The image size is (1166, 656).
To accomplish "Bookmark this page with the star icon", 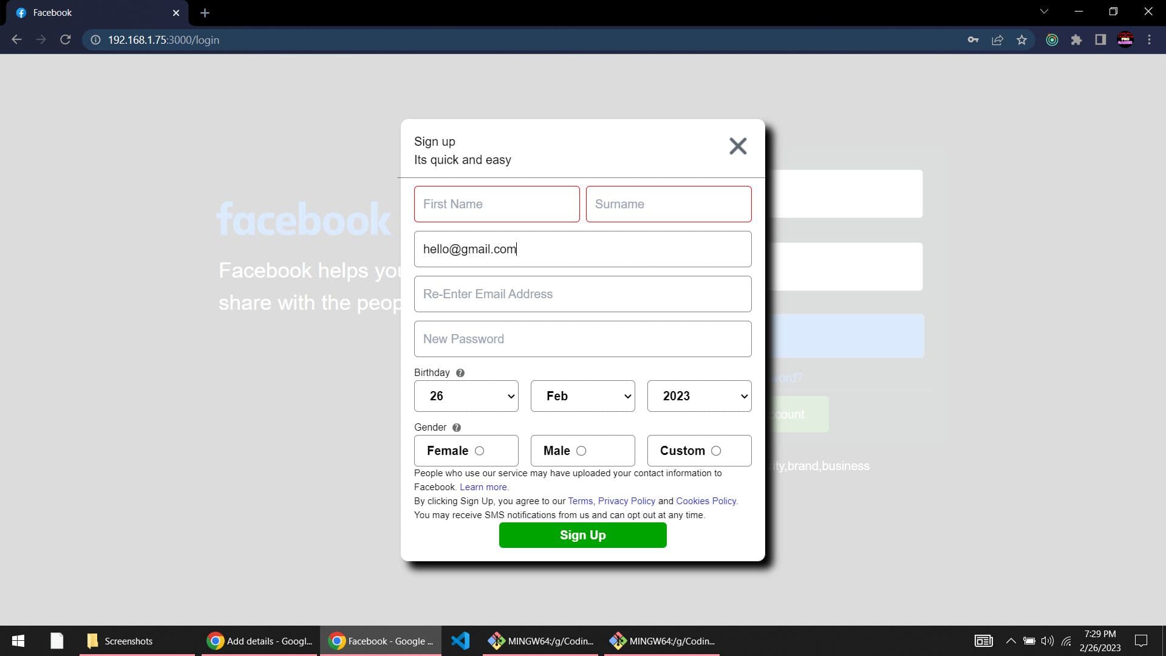I will [1021, 40].
